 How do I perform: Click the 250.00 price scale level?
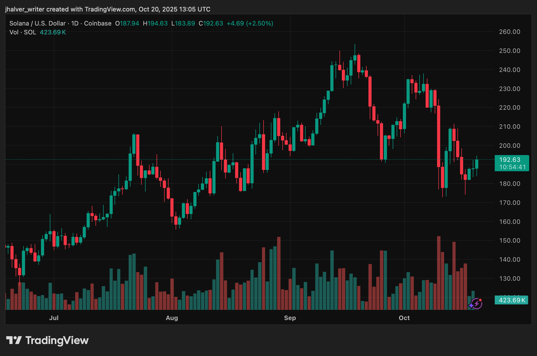pos(509,51)
